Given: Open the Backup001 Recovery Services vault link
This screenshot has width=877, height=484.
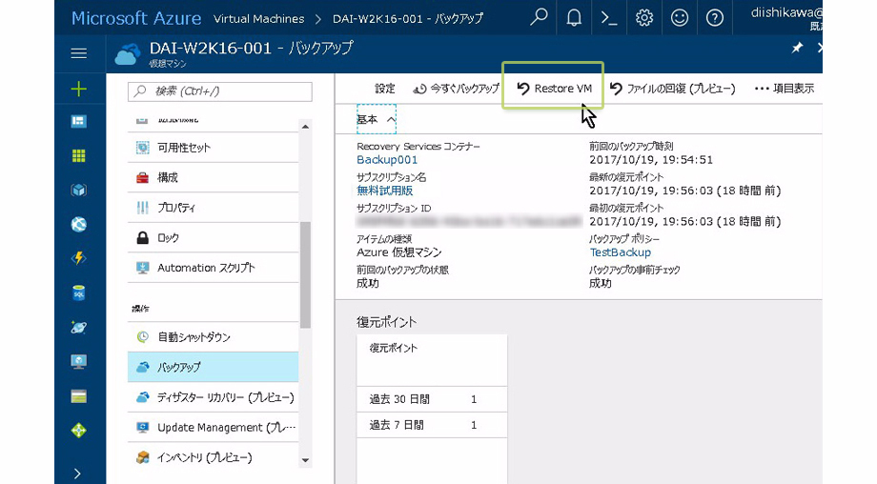Looking at the screenshot, I should click(387, 160).
